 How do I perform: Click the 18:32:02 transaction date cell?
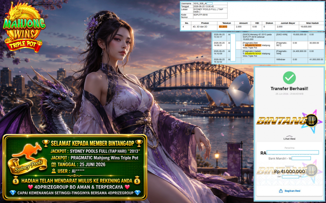coord(219,61)
